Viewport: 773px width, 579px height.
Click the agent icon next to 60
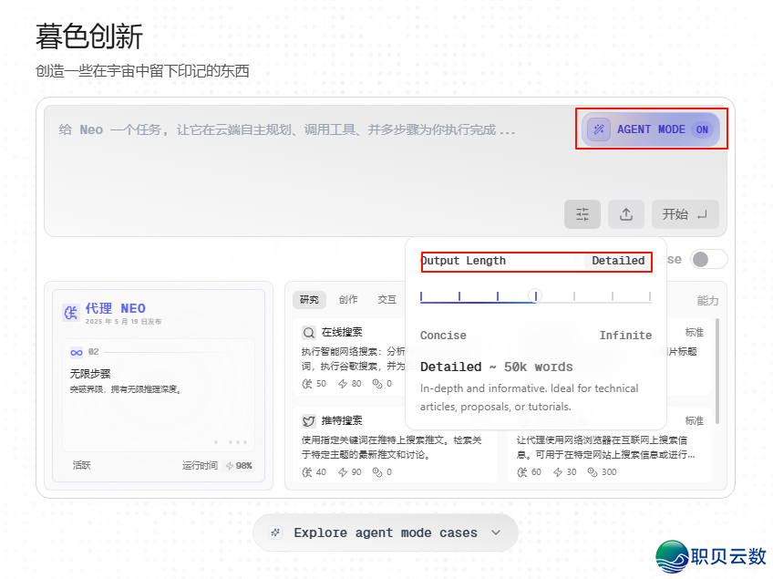coord(522,472)
